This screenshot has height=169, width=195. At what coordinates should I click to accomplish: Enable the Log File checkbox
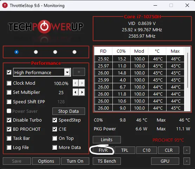tap(9, 147)
